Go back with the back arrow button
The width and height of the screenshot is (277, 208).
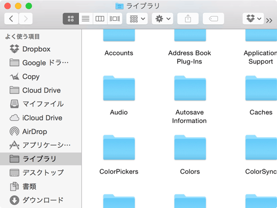click(11, 19)
